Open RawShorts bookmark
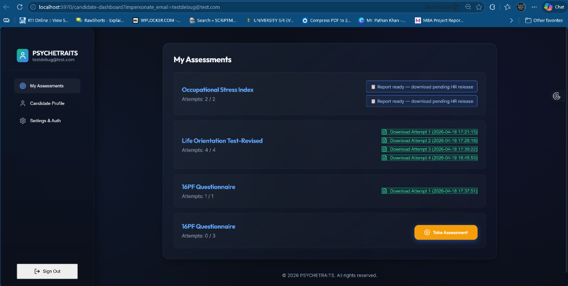The height and width of the screenshot is (286, 568). pyautogui.click(x=100, y=21)
